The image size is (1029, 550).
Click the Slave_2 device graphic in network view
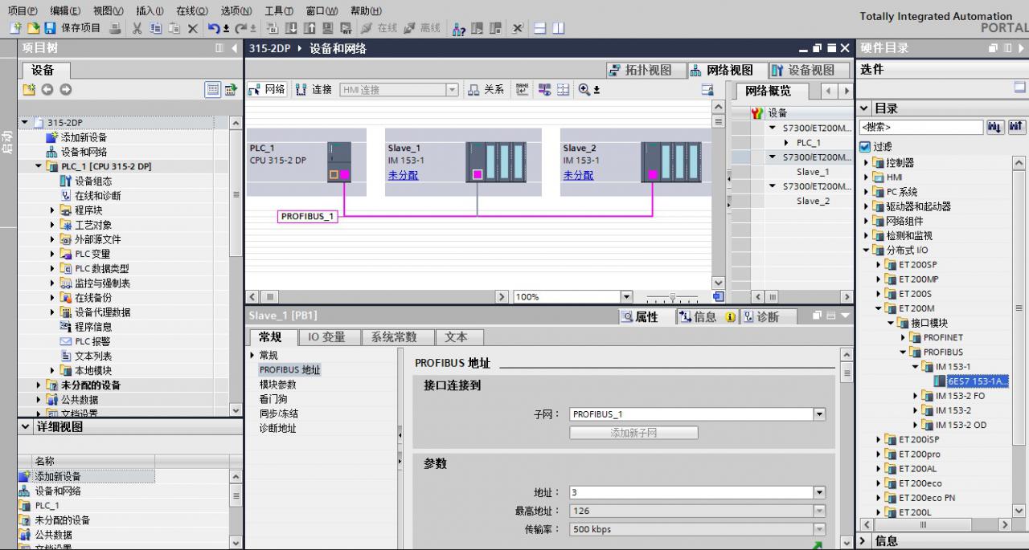671,161
